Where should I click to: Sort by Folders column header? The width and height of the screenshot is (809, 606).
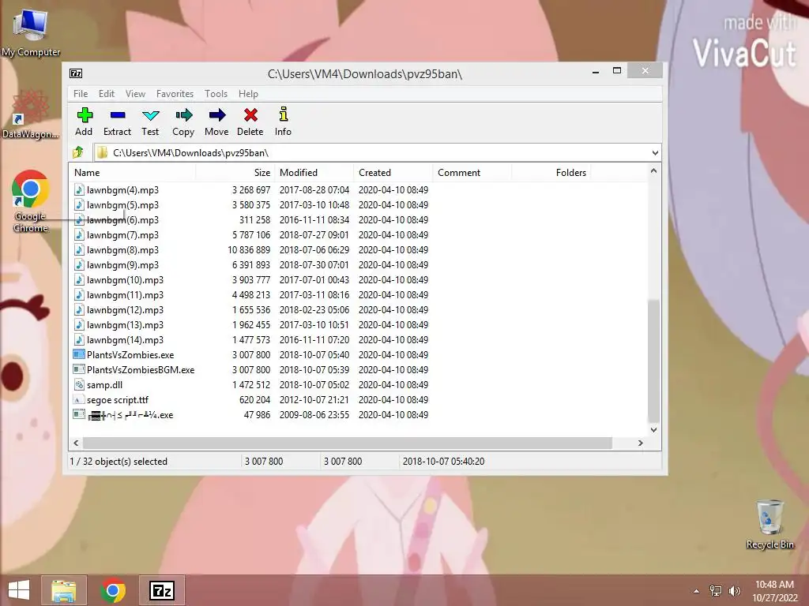pos(551,172)
